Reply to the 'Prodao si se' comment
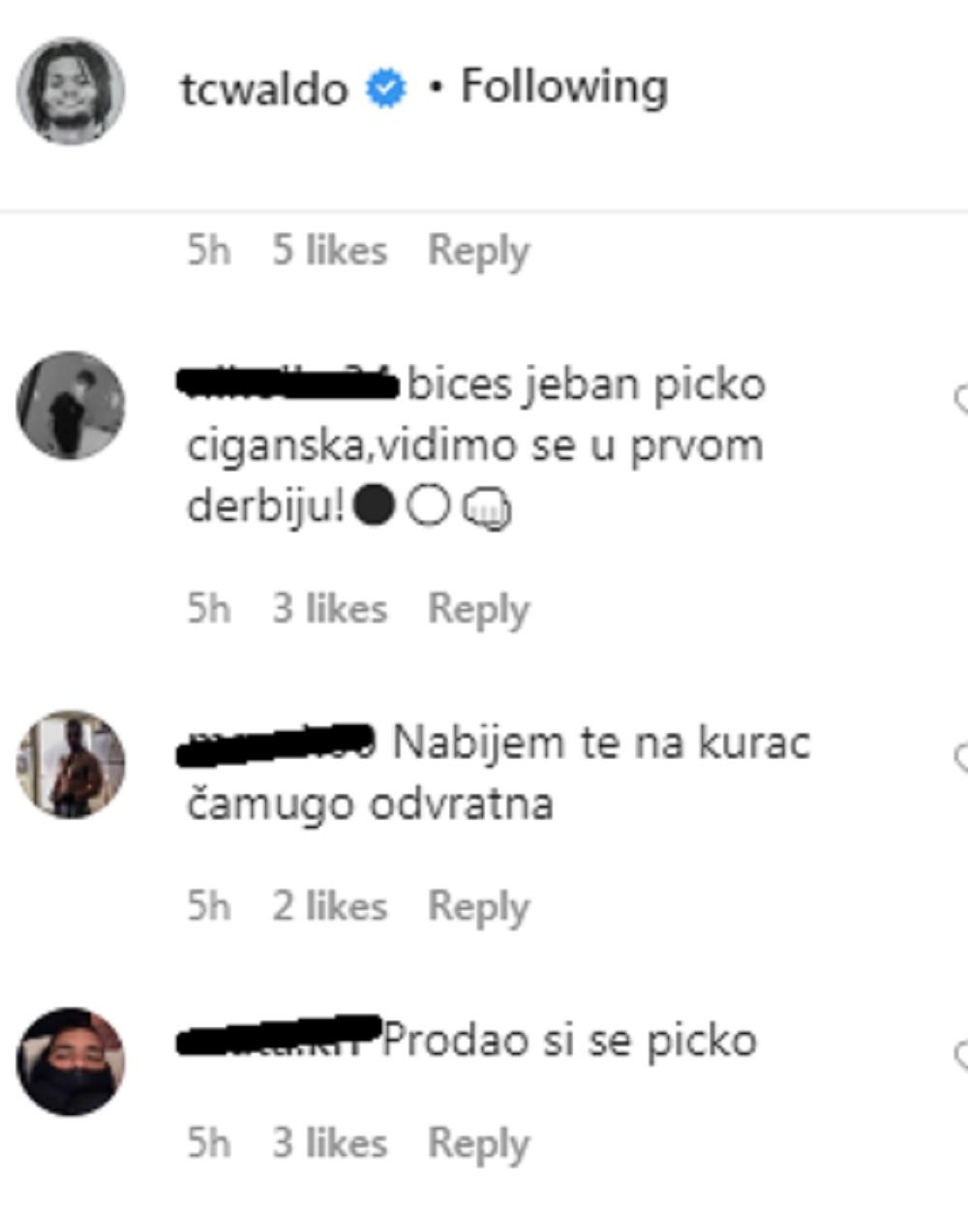 [x=478, y=1144]
